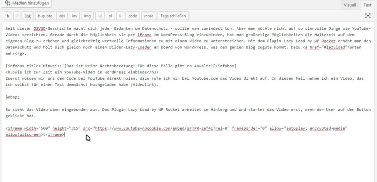Insert blockquote with b-quote button

(x=45, y=16)
